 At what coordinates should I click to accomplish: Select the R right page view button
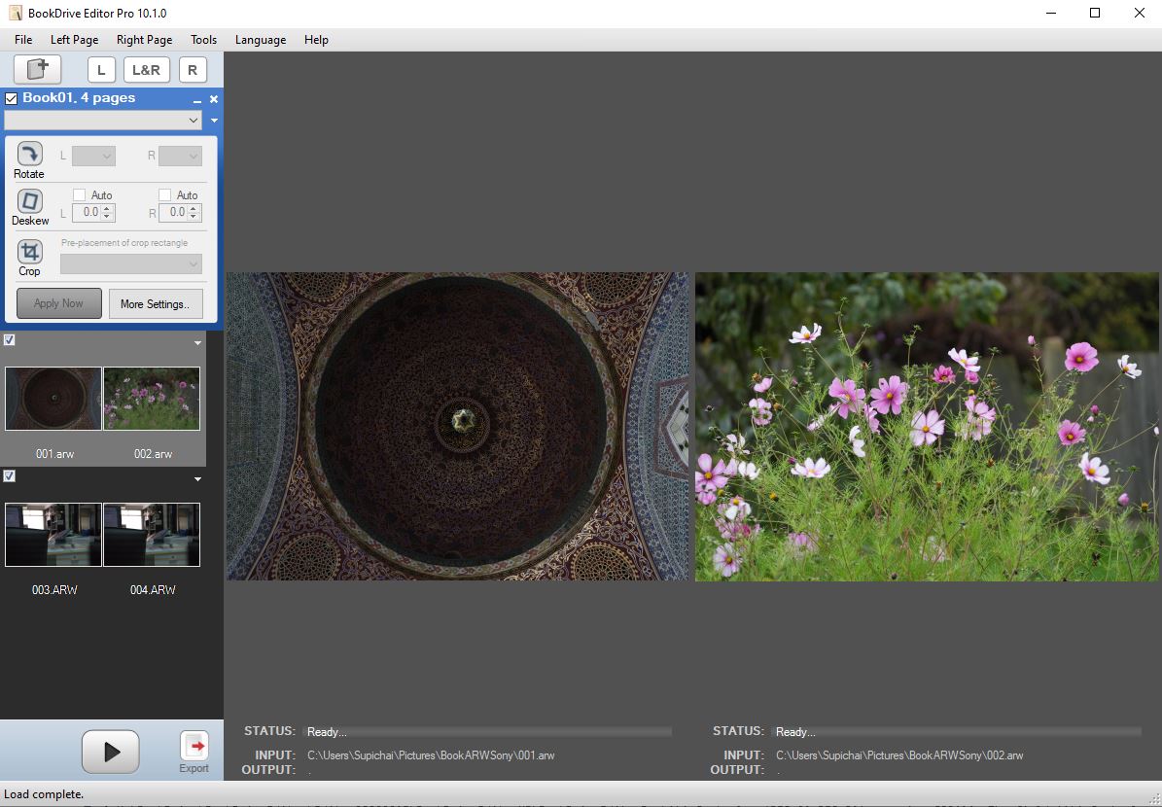point(193,70)
